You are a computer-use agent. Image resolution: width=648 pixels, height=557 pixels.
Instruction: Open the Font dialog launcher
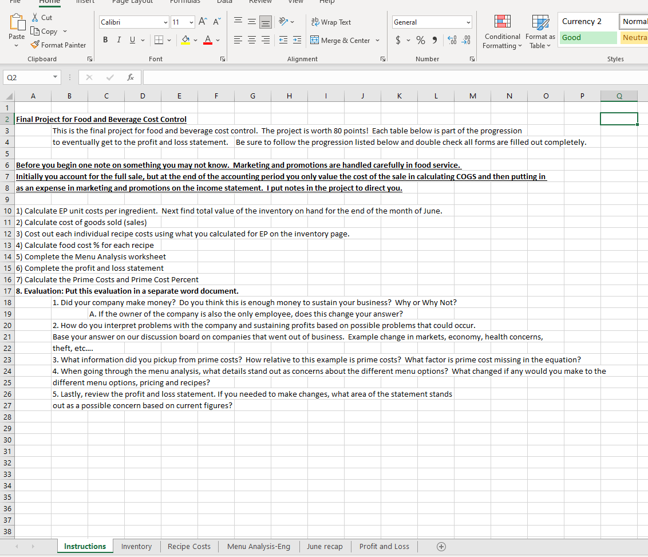[x=222, y=59]
